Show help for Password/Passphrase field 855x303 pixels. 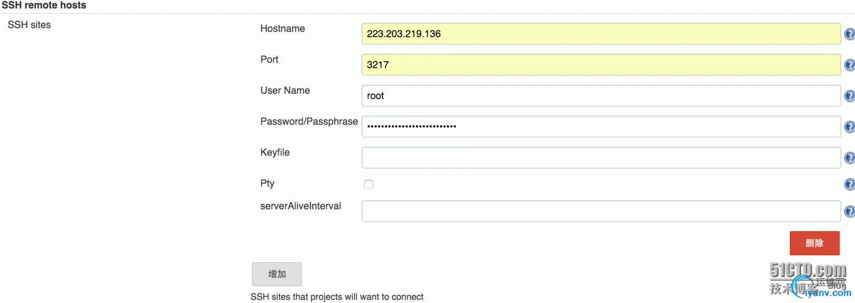(x=850, y=127)
